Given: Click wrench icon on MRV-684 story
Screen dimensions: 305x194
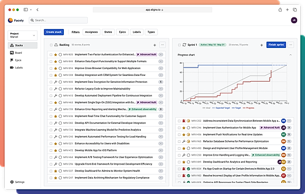Looking at the screenshot, I should (x=55, y=89).
